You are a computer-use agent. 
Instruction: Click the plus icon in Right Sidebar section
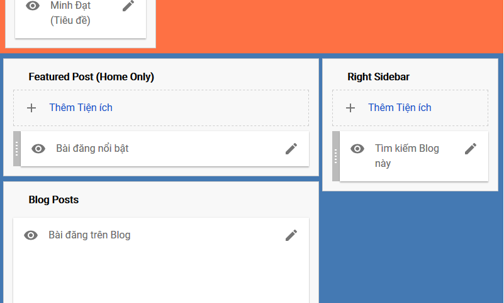pyautogui.click(x=350, y=108)
